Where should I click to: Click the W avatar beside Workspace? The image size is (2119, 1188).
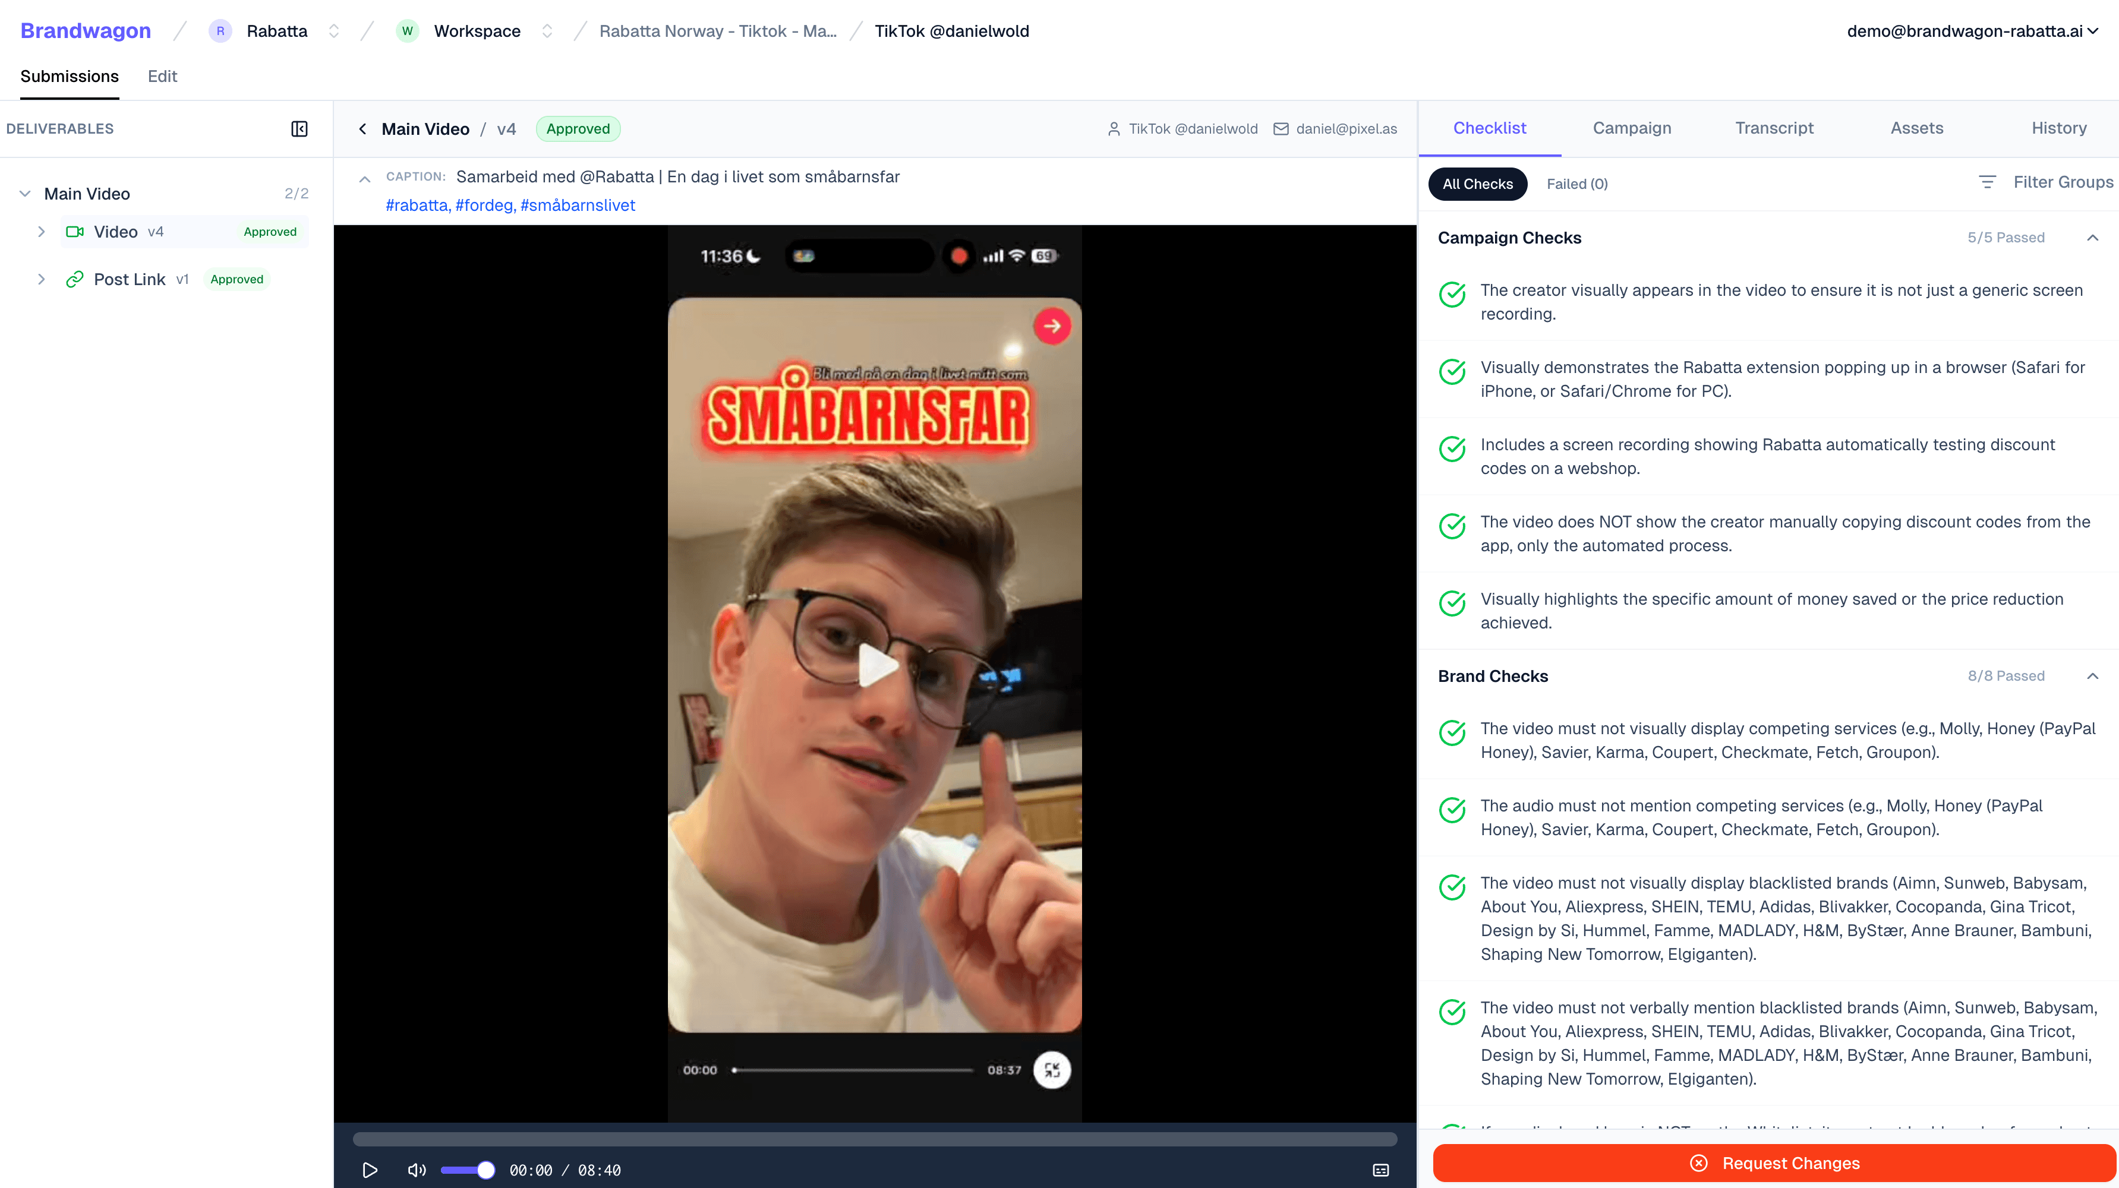tap(407, 31)
